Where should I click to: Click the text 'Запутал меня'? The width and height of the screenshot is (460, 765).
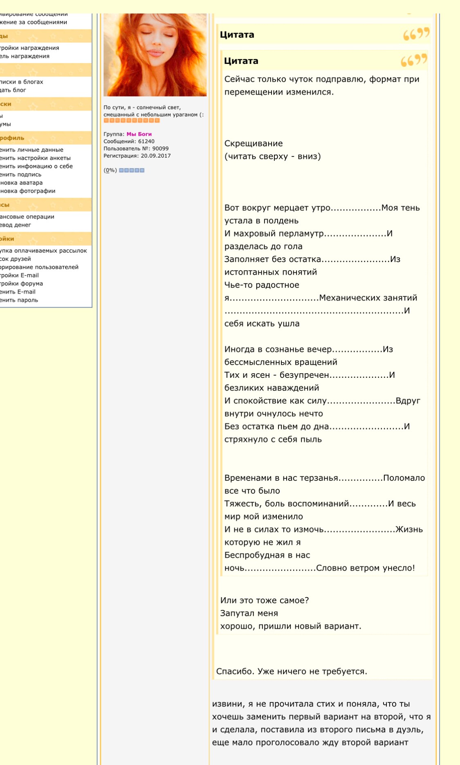coord(249,613)
